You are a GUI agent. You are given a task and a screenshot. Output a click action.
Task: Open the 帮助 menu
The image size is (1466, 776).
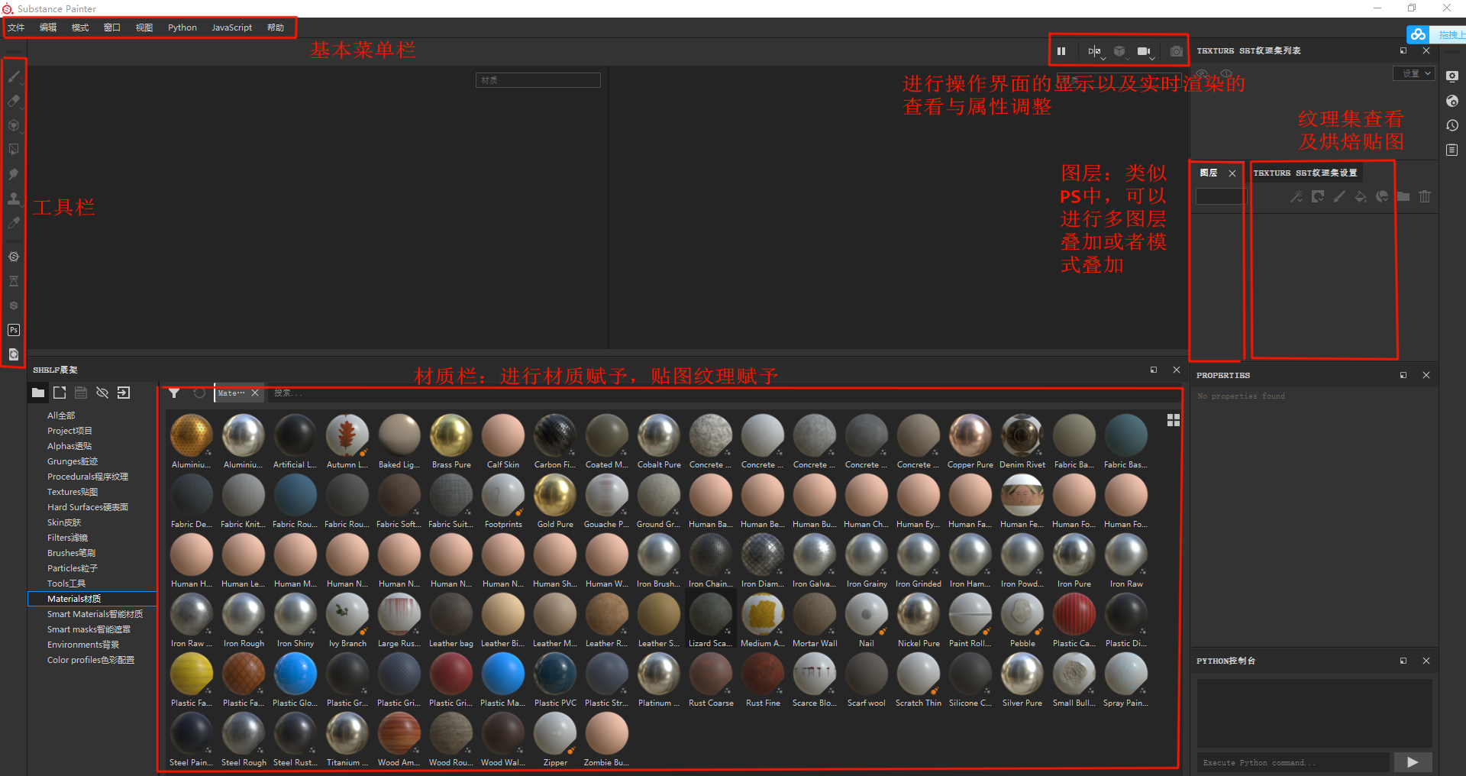click(x=276, y=27)
